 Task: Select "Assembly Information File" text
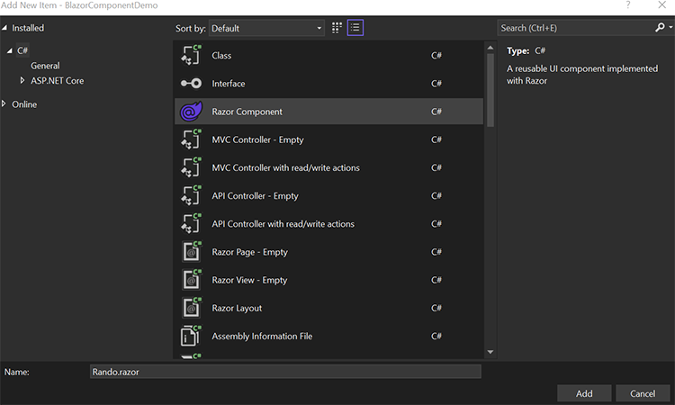[262, 336]
